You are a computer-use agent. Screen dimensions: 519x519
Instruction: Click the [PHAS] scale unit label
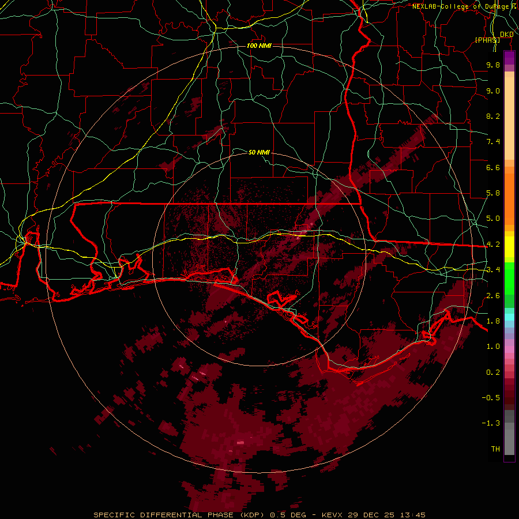(x=487, y=40)
